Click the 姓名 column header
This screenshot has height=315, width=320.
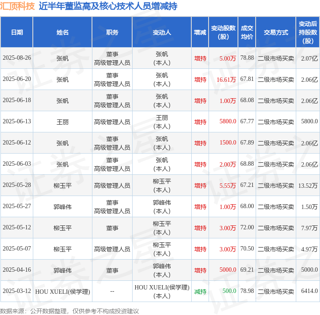point(63,32)
